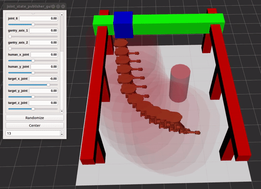Increase the spinbox value with up arrow
261x189 pixels.
[62, 132]
